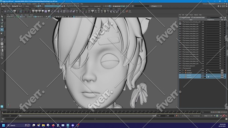Switch to the Rigging shelf tab

(x=33, y=9)
